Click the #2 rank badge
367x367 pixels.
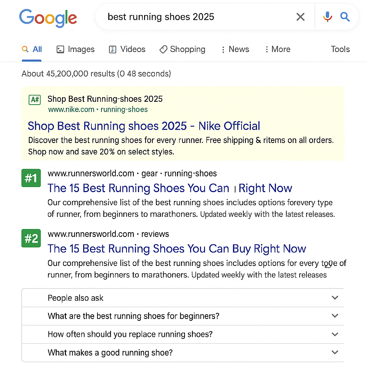(x=31, y=238)
